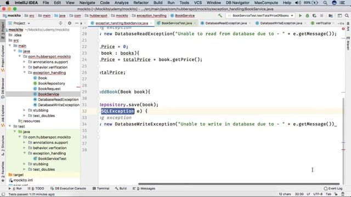
Task: Switch to BookServiceTest.java tab
Action: click(x=177, y=23)
